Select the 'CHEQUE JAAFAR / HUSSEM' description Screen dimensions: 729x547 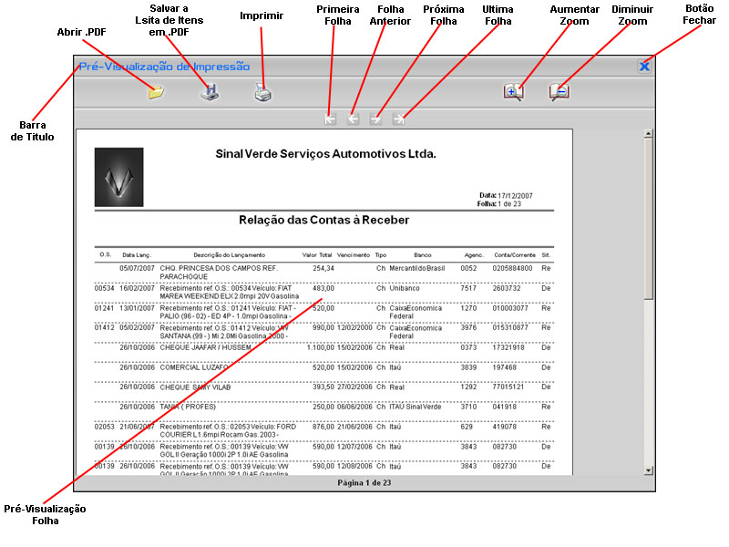[x=206, y=347]
